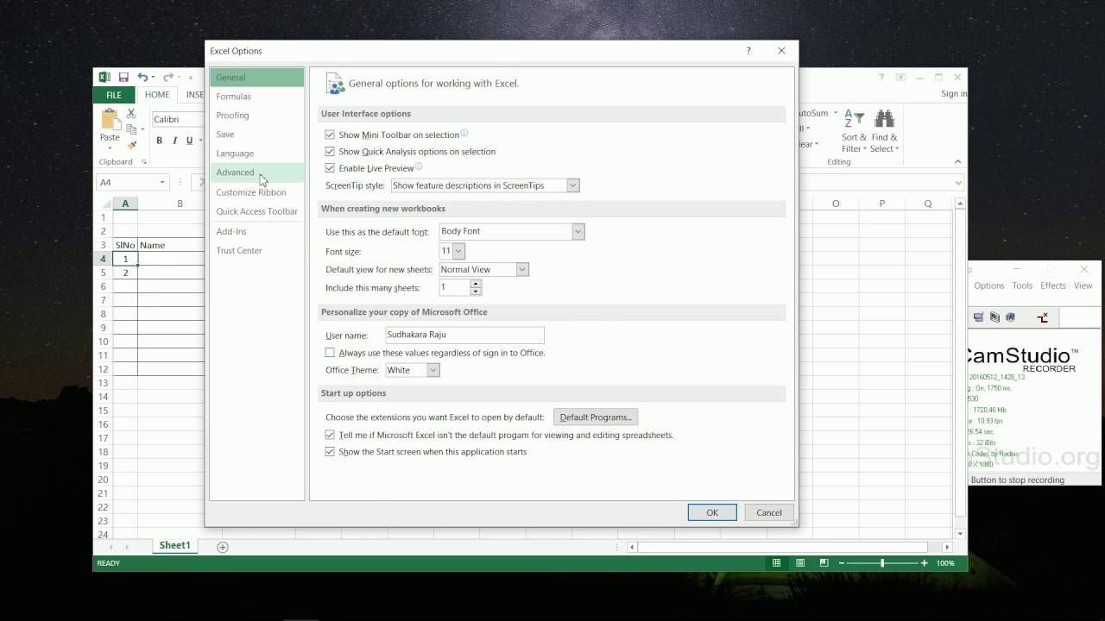Viewport: 1105px width, 621px height.
Task: Click the Save icon in Quick Access Toolbar
Action: tap(123, 77)
